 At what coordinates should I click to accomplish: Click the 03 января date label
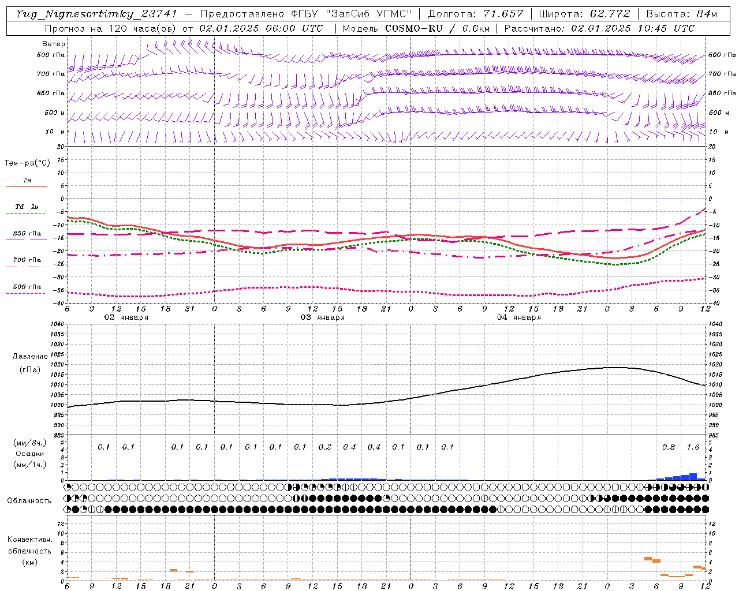pos(322,317)
